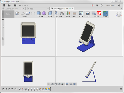Step timeline back one feature
This screenshot has width=124, height=93.
click(x=6, y=89)
